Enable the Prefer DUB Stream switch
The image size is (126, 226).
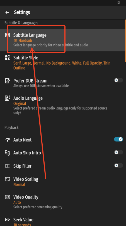click(x=118, y=80)
